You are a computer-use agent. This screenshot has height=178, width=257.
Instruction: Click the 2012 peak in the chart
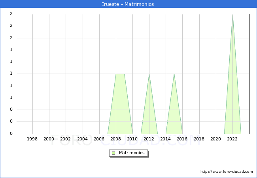coord(149,75)
